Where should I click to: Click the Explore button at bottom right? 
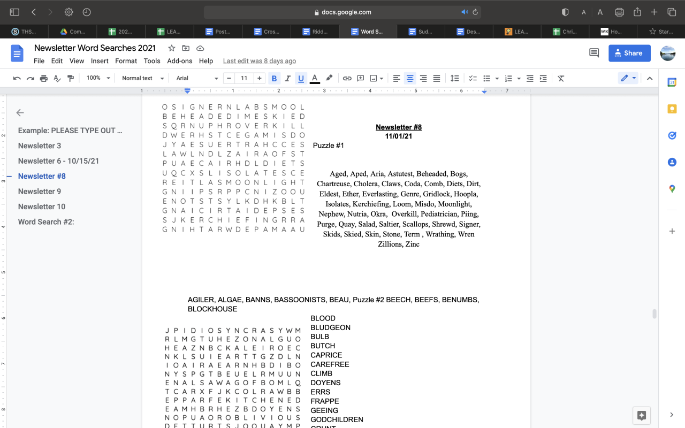point(642,415)
